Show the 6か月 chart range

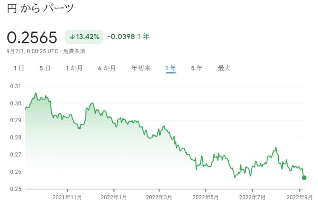point(106,68)
